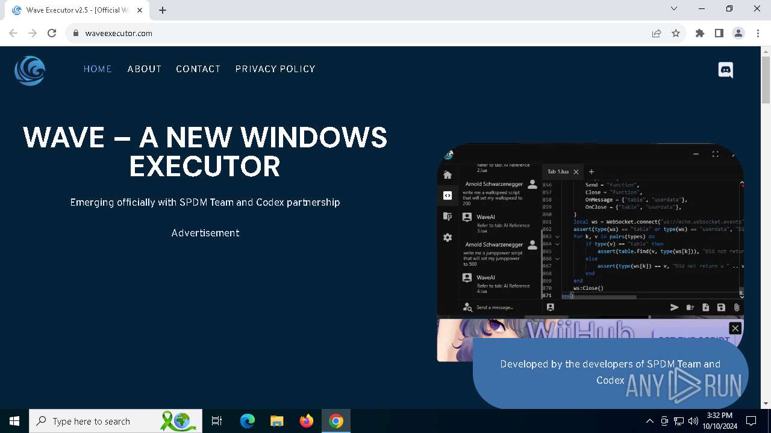
Task: Close the WiiHub ad banner
Action: pyautogui.click(x=735, y=328)
